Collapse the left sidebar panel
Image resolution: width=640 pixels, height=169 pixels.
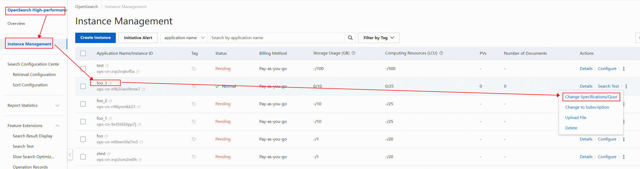pos(70,155)
